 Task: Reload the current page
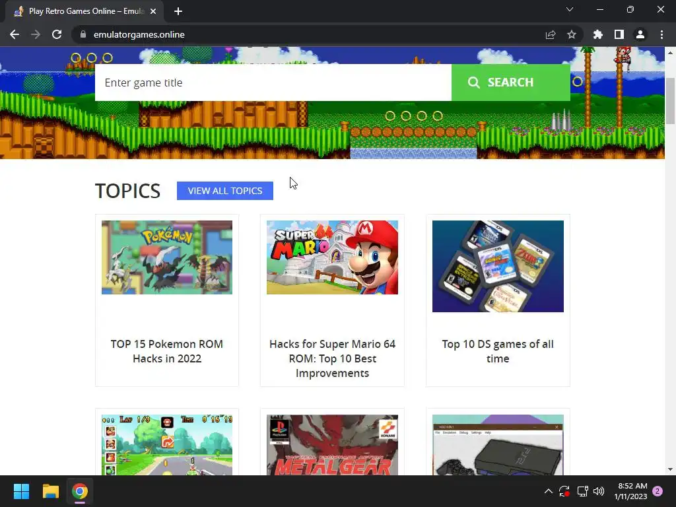click(57, 34)
